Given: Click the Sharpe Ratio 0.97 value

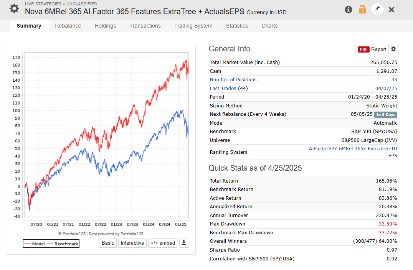Looking at the screenshot, I should (x=392, y=250).
